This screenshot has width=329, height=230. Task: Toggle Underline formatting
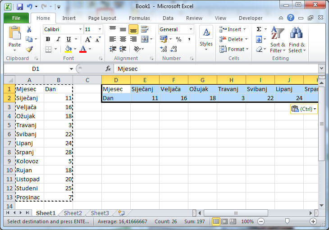pyautogui.click(x=69, y=39)
